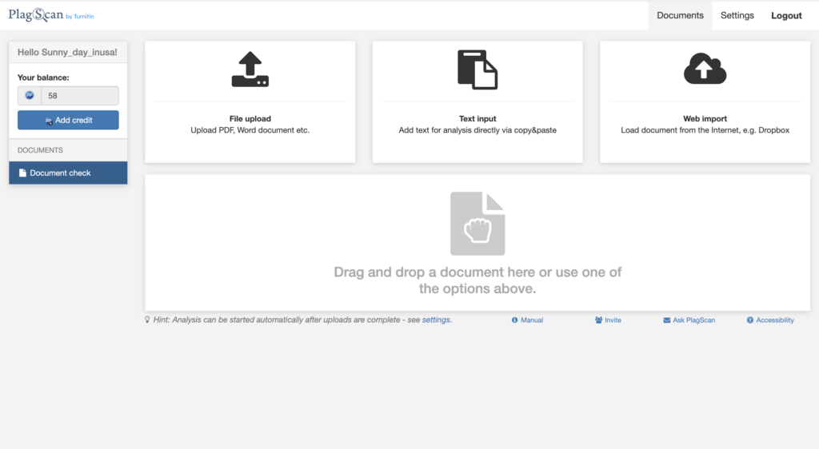
Task: Select Document check in the sidebar
Action: point(68,173)
